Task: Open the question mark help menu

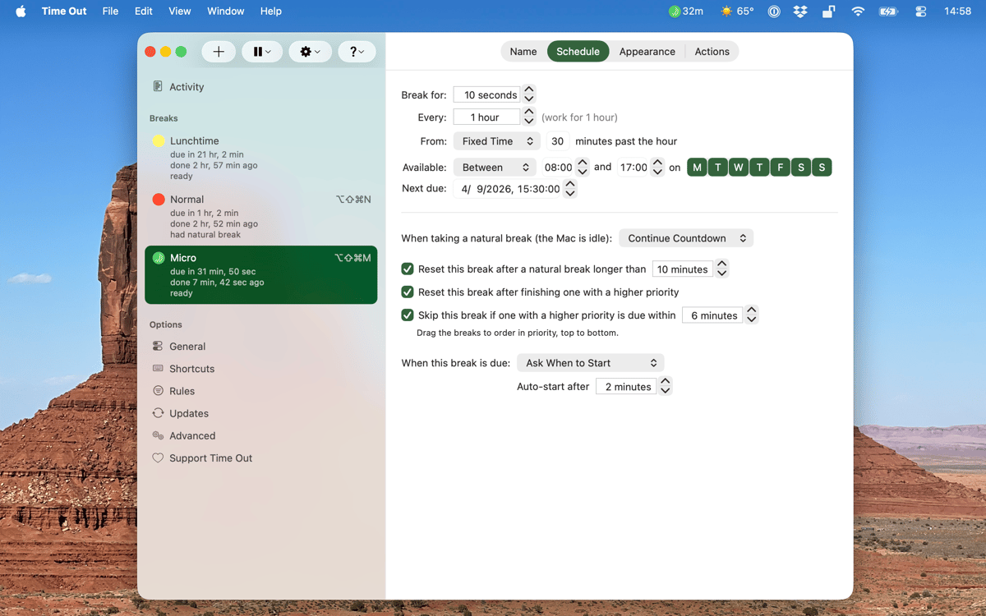Action: coord(357,52)
